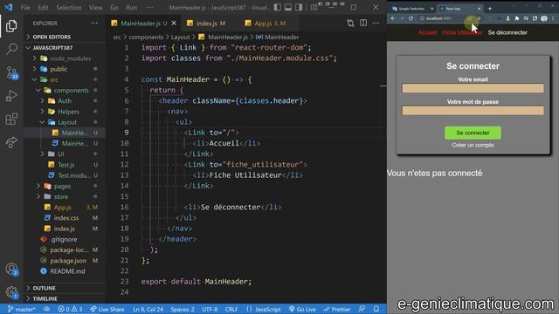Click the errors and warnings status indicator
Image resolution: width=559 pixels, height=314 pixels.
click(x=70, y=309)
